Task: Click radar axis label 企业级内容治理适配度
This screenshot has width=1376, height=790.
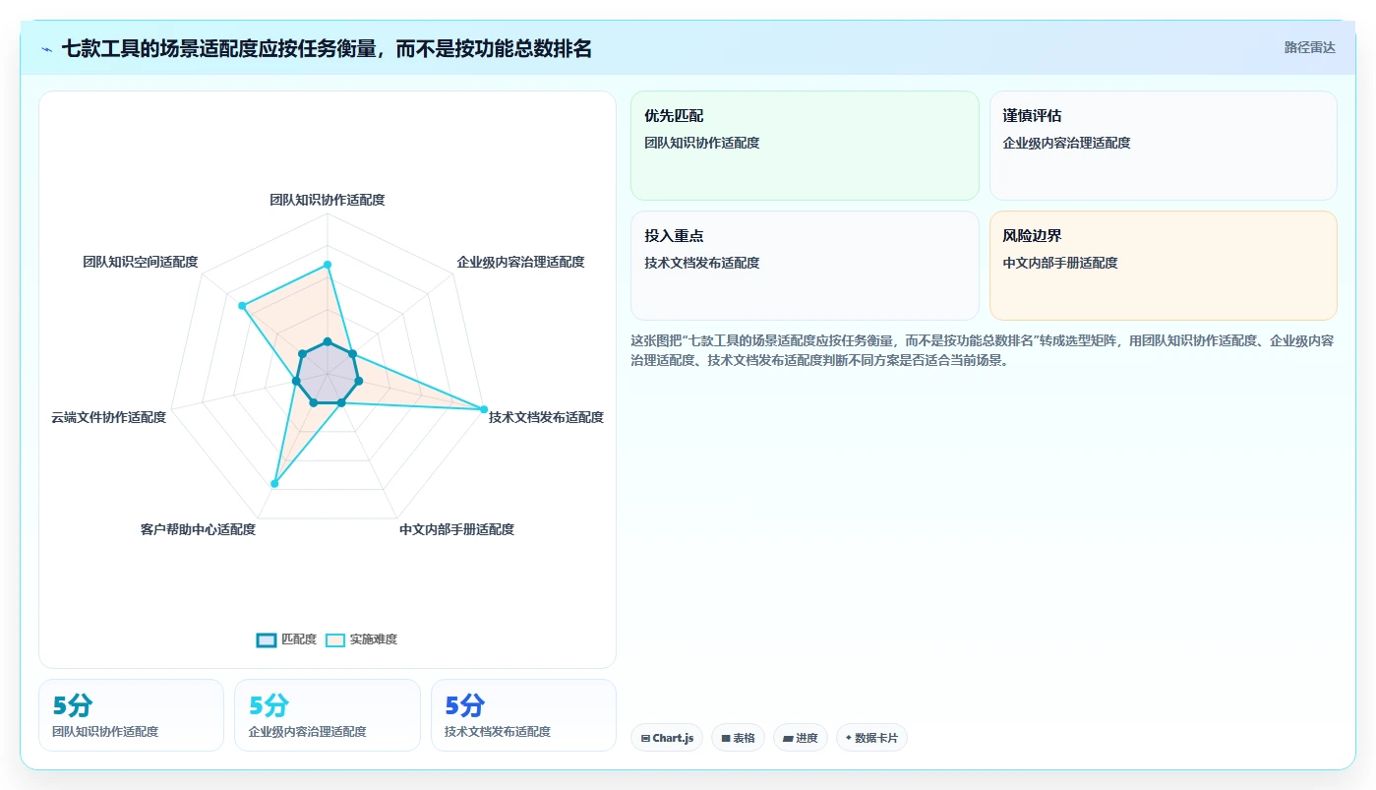Action: [520, 262]
